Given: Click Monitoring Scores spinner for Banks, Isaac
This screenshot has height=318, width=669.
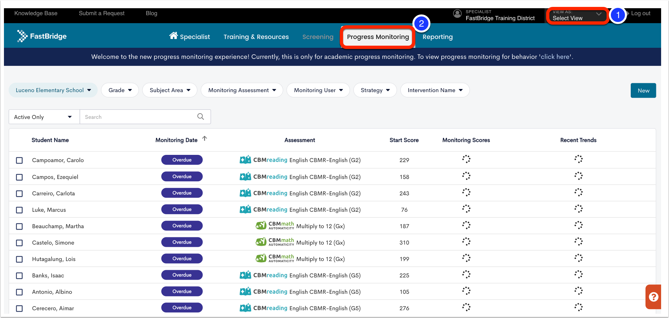Looking at the screenshot, I should pos(466,275).
